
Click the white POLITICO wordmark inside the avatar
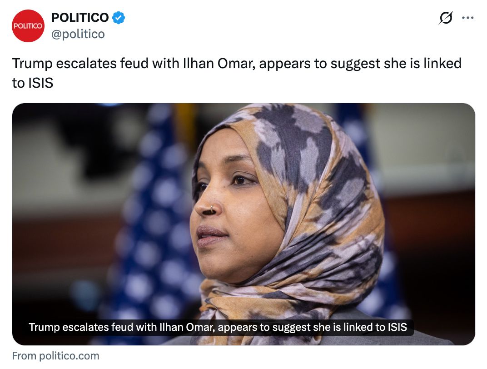28,26
